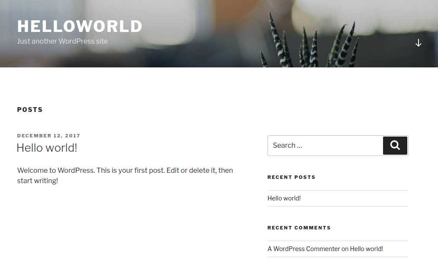
Task: Click the "A WordPress Commenter" link
Action: pyautogui.click(x=304, y=249)
